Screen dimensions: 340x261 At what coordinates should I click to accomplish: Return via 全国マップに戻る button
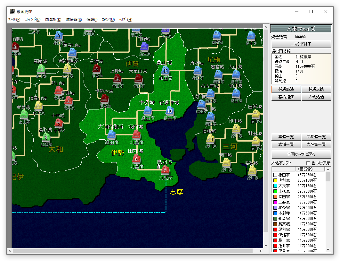point(301,154)
